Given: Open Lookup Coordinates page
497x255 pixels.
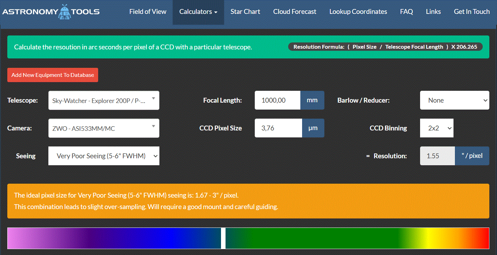Looking at the screenshot, I should click(x=358, y=11).
